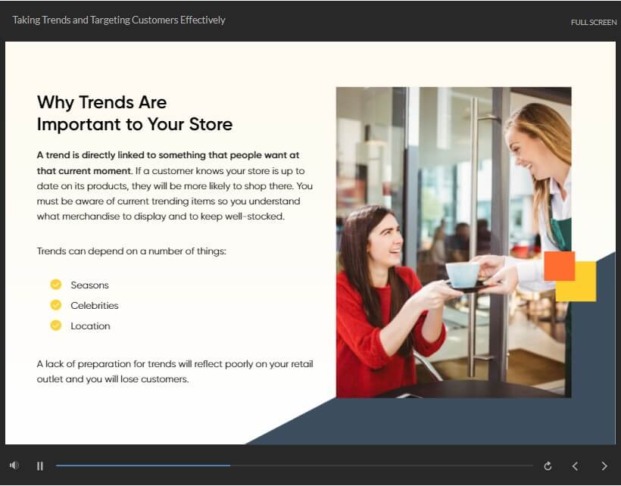The image size is (621, 486).
Task: Select the Seasons list item text
Action: (89, 285)
